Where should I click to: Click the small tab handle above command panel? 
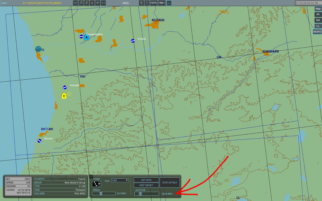coord(91,176)
